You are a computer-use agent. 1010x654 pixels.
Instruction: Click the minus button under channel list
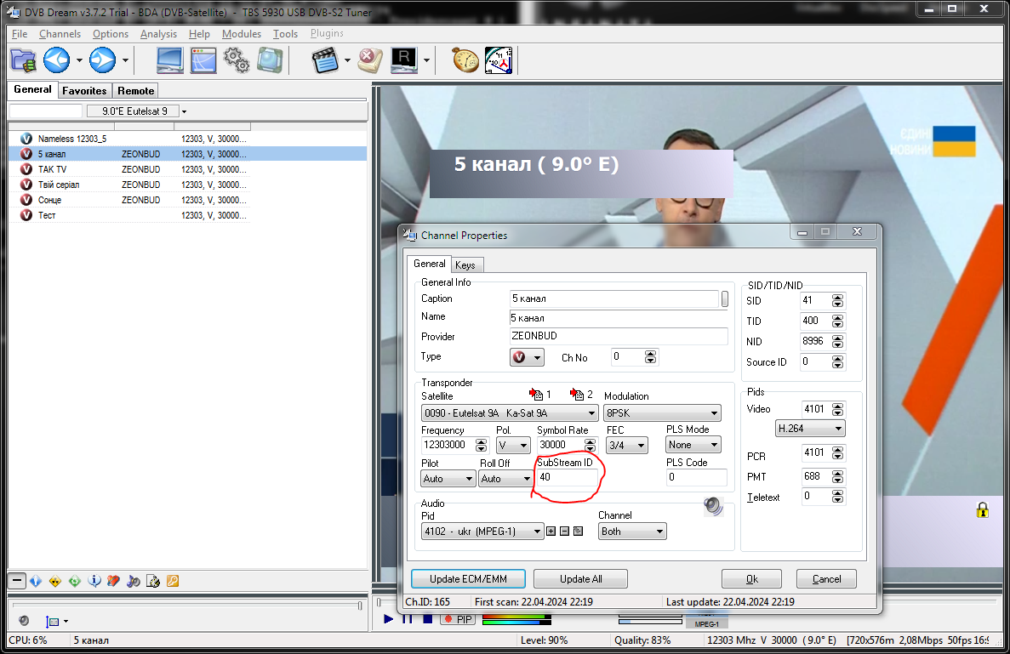pyautogui.click(x=17, y=581)
